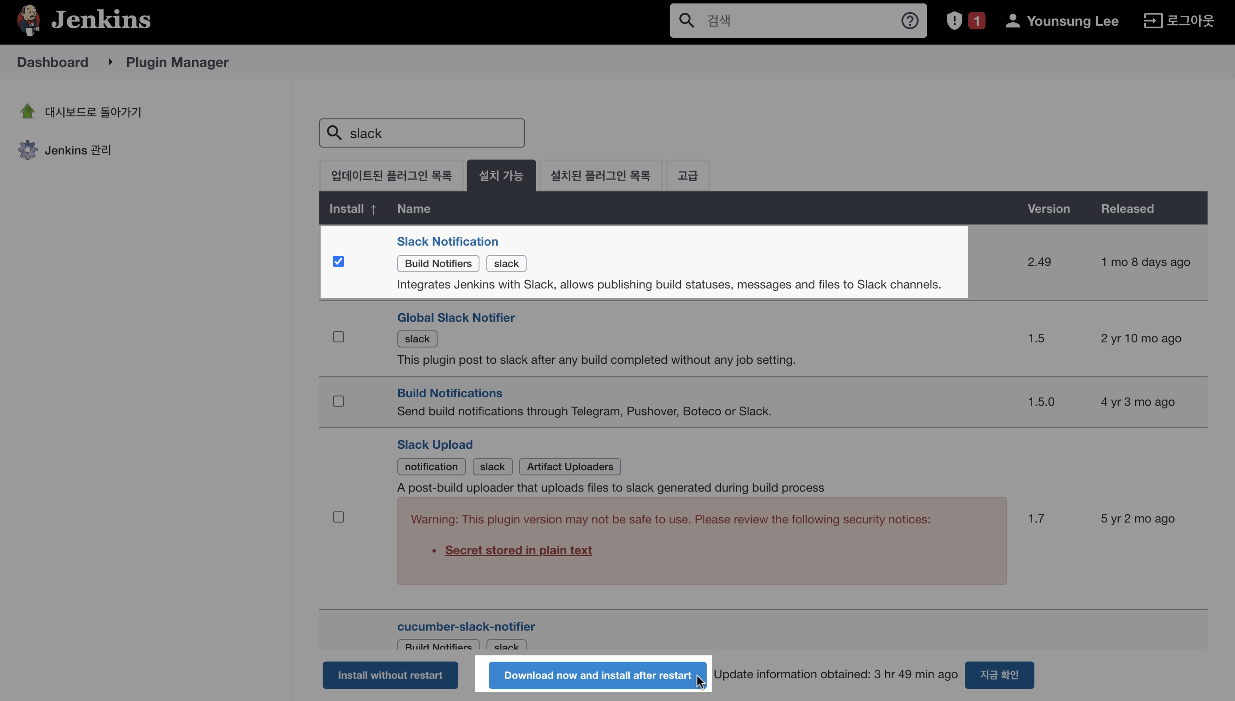Check the Build Notifications plugin checkbox
Viewport: 1235px width, 701px height.
(x=338, y=401)
